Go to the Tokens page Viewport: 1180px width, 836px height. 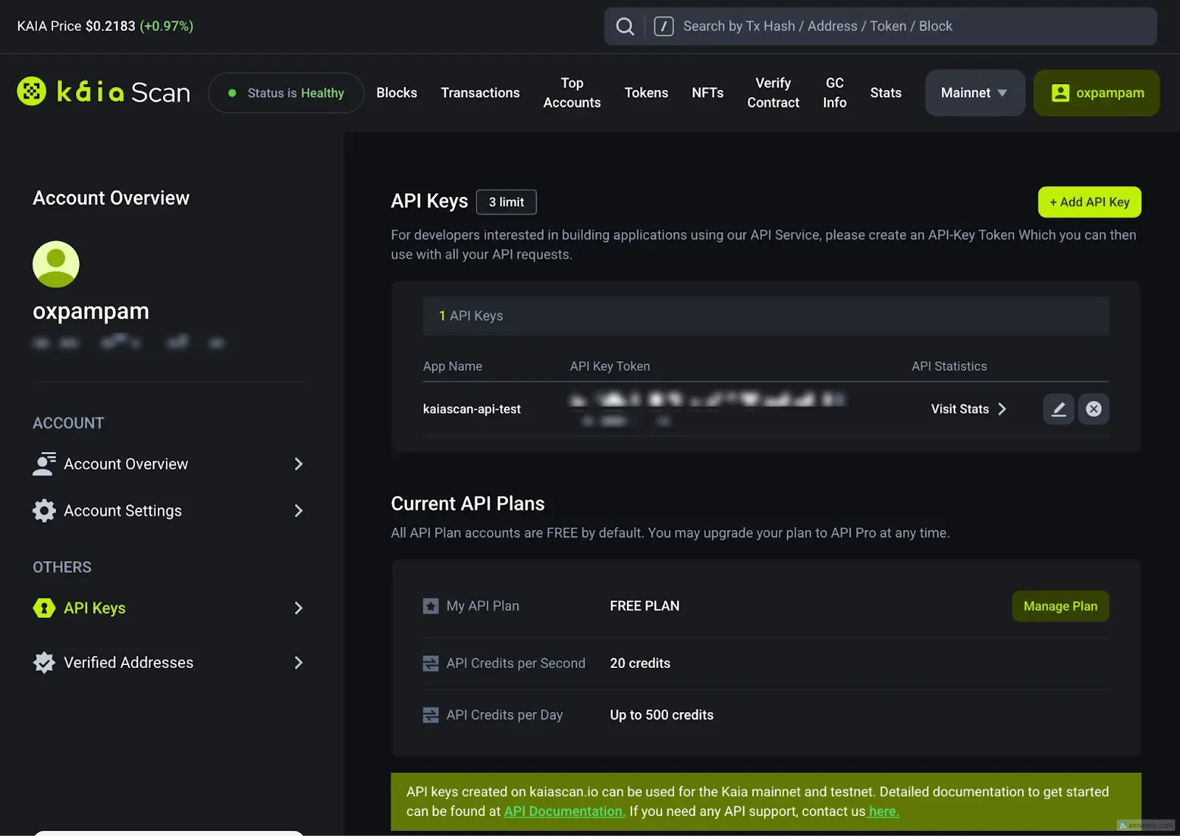tap(646, 93)
